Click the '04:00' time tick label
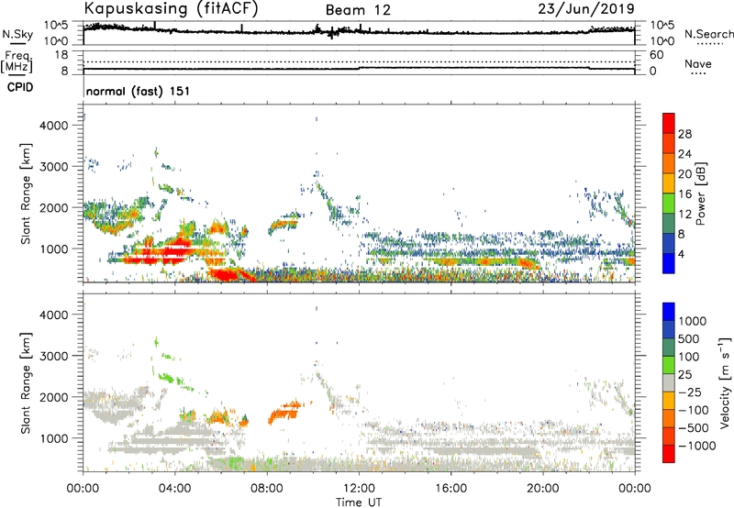The height and width of the screenshot is (508, 734). [174, 489]
